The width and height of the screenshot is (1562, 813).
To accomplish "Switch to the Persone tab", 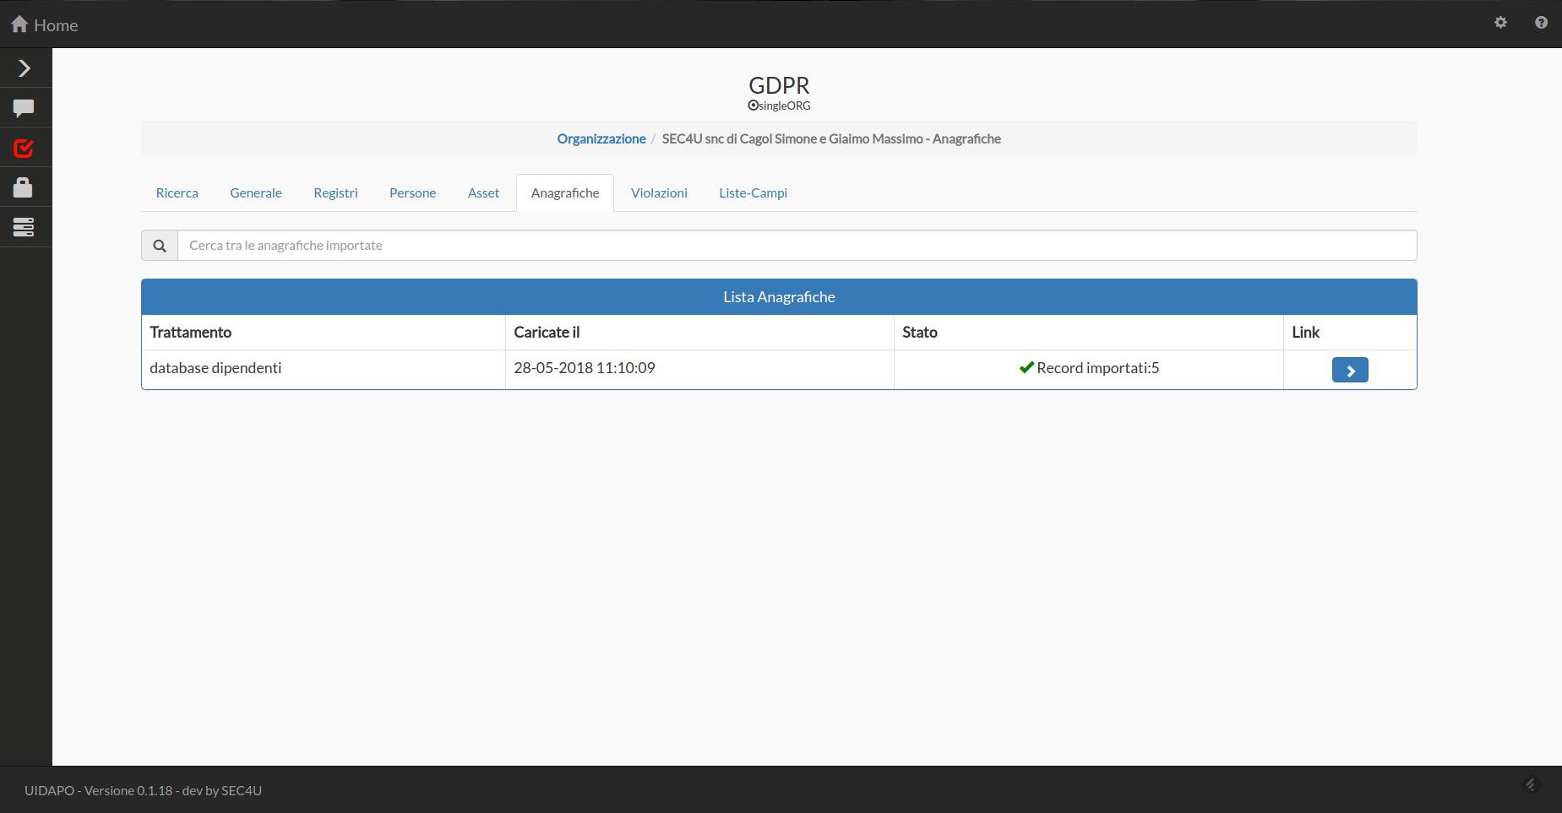I will 412,192.
